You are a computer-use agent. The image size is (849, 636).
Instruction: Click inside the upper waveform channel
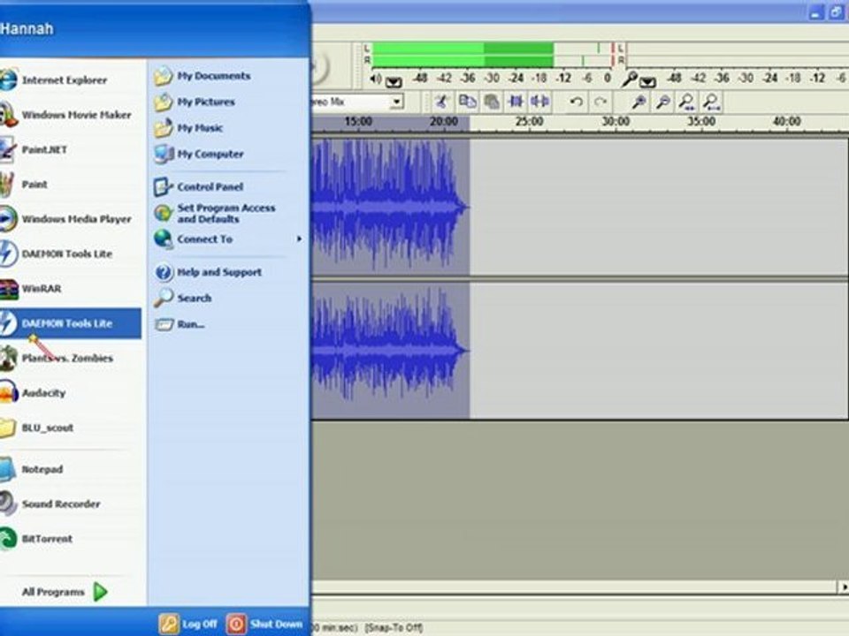point(579,207)
